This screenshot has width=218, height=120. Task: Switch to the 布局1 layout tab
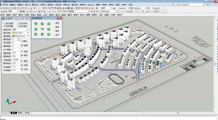[20, 113]
